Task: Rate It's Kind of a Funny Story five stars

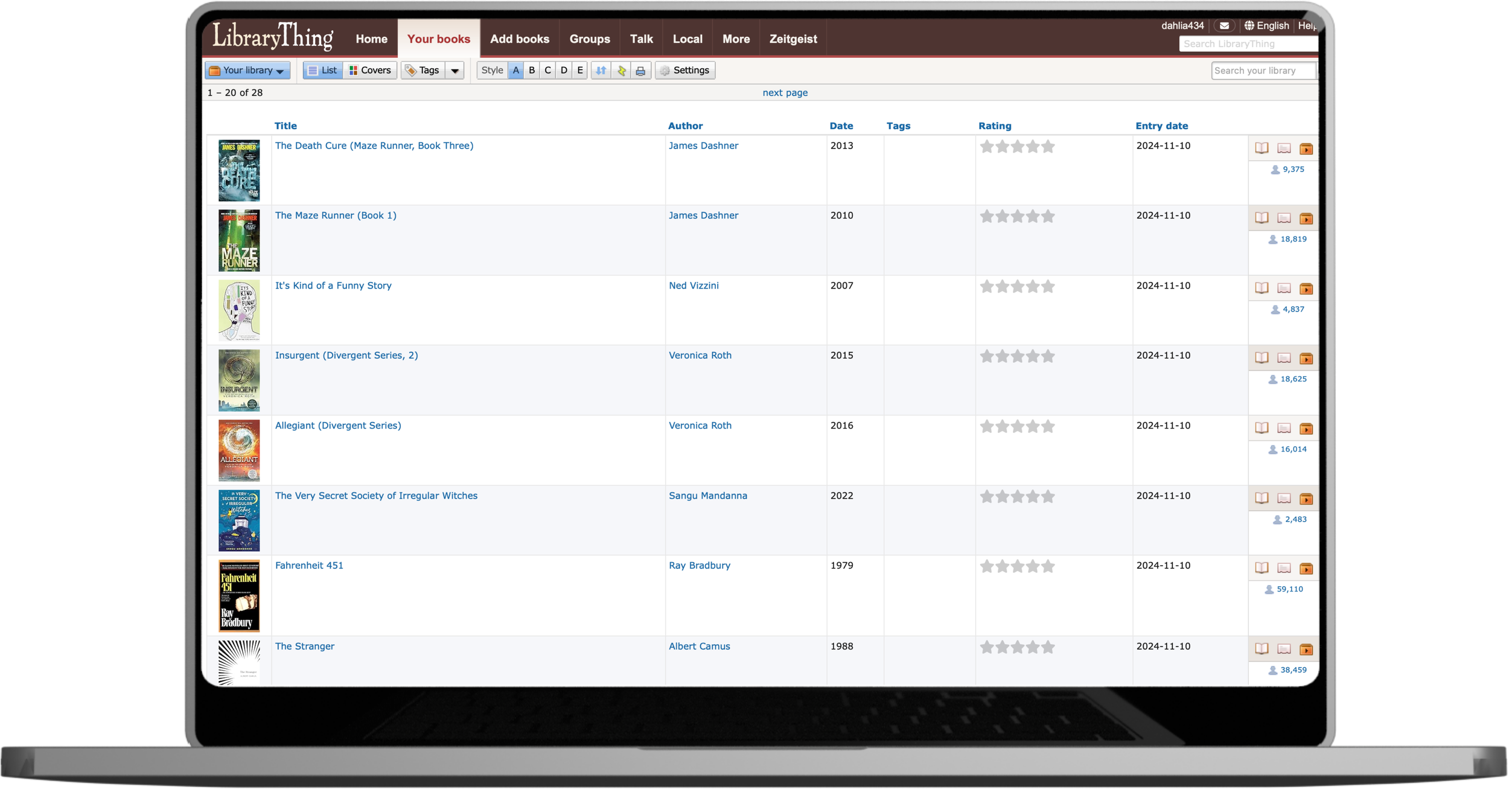Action: pos(1048,287)
